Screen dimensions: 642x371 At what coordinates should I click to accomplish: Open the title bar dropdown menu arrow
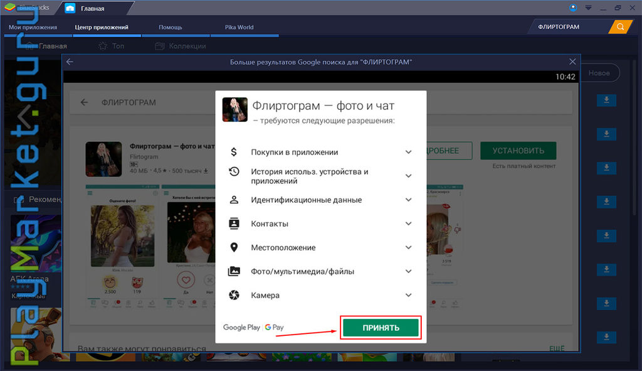pyautogui.click(x=588, y=8)
